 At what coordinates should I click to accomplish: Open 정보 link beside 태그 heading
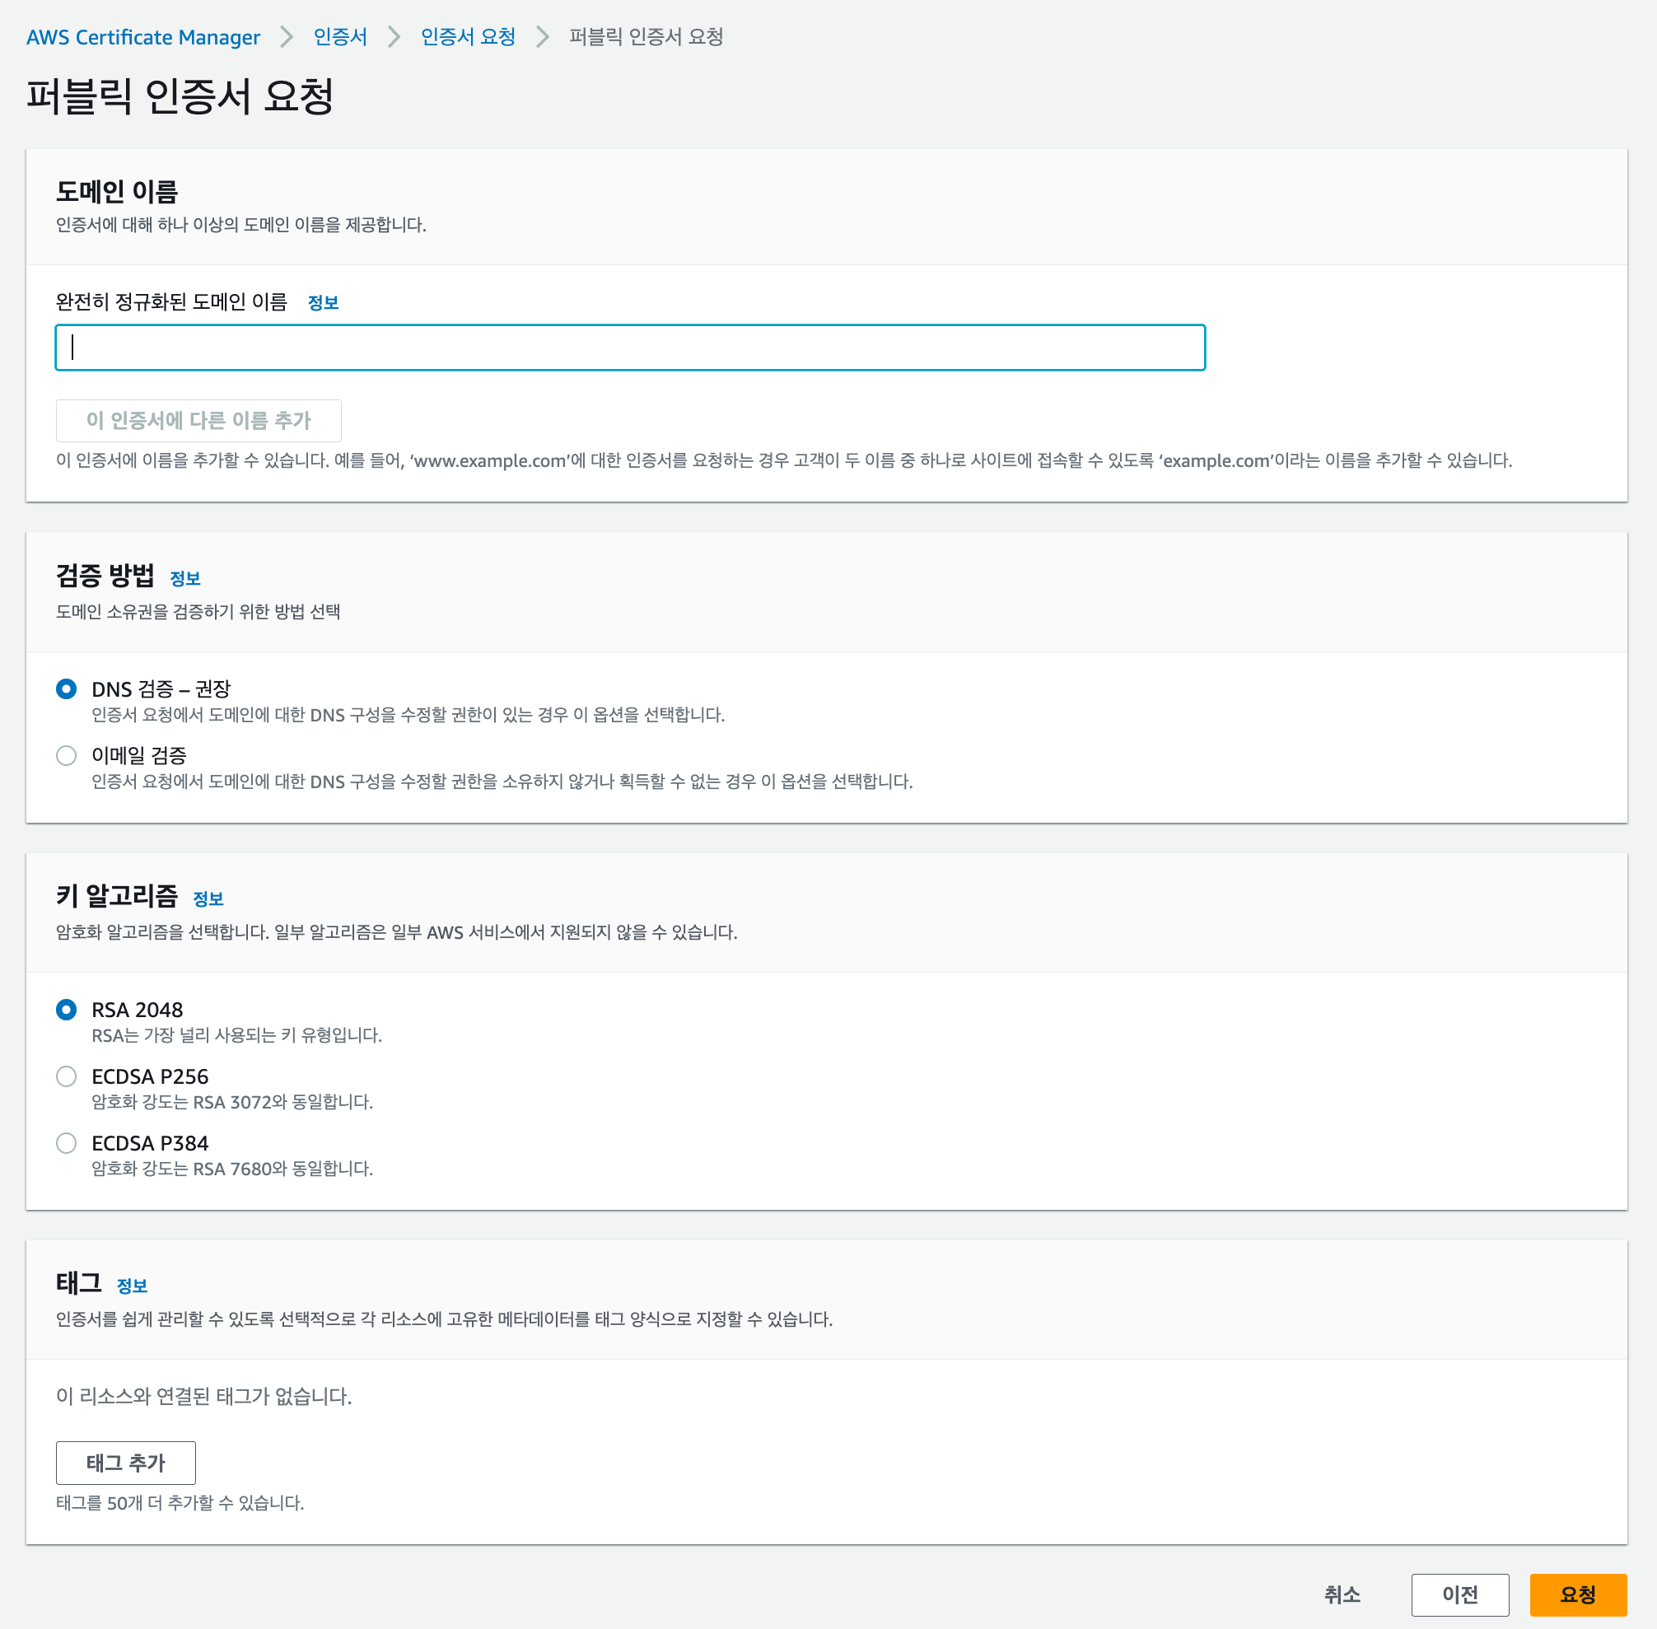pyautogui.click(x=132, y=1286)
